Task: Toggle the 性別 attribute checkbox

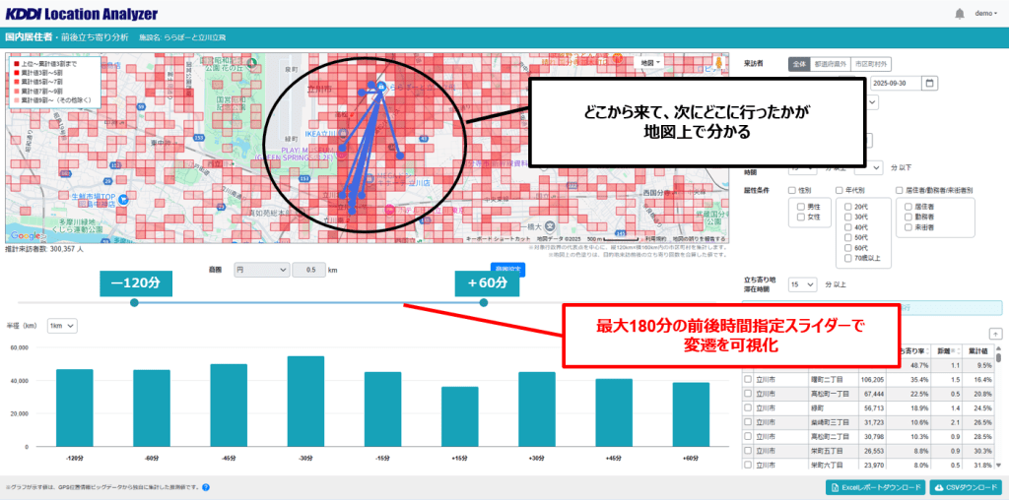Action: (x=791, y=190)
